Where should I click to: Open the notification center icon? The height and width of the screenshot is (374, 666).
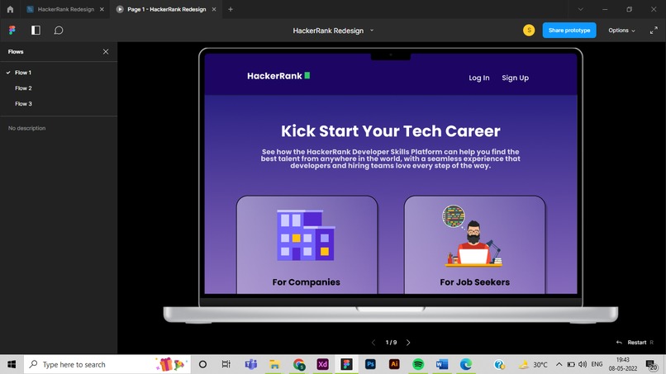tap(651, 364)
